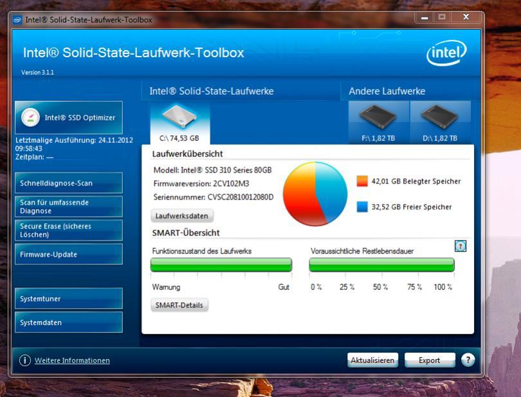The height and width of the screenshot is (397, 521).
Task: Click the Laufwerksdaten button
Action: (182, 216)
